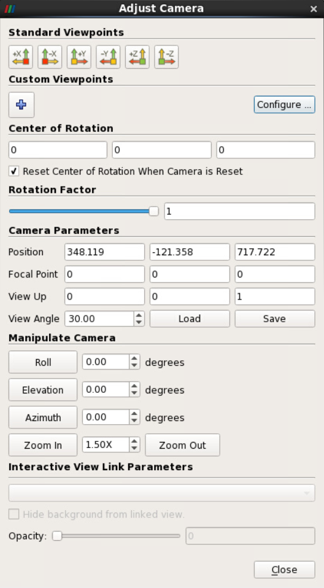324x588 pixels.
Task: Click the Zoom Out button
Action: pyautogui.click(x=183, y=445)
